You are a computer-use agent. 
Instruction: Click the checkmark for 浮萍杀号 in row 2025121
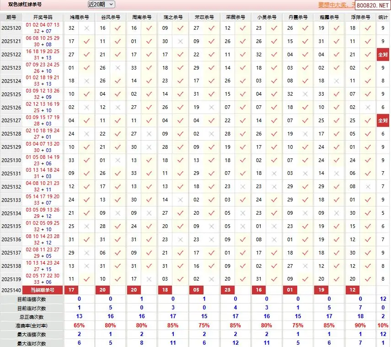pyautogui.click(x=368, y=41)
